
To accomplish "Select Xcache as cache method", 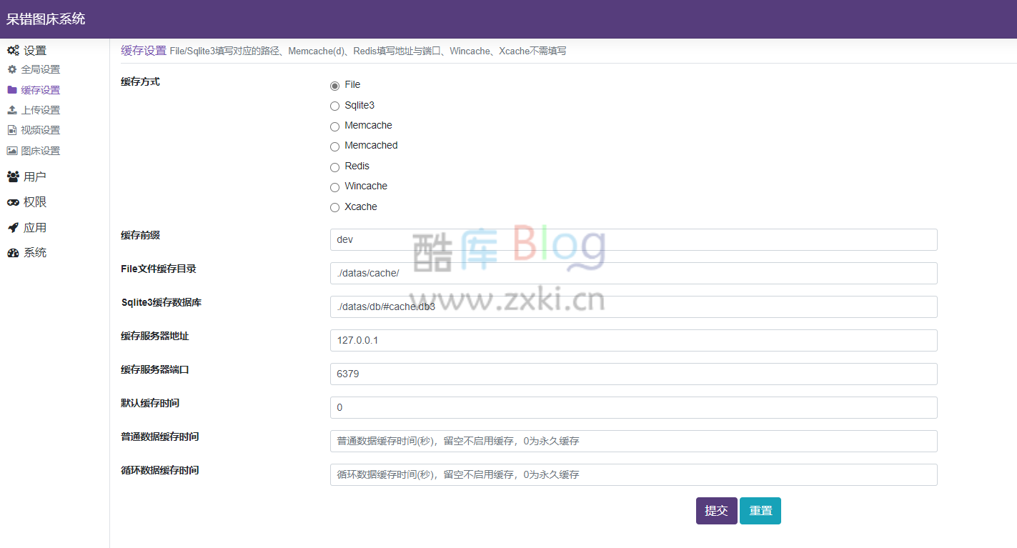I will 334,207.
